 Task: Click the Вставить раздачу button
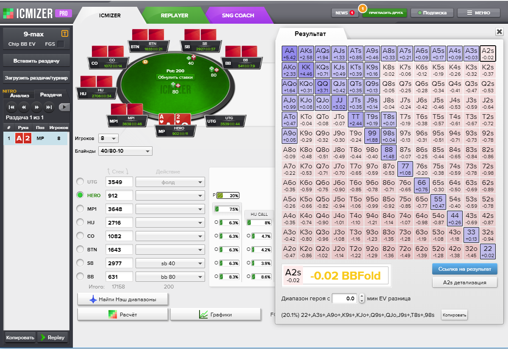coord(36,60)
